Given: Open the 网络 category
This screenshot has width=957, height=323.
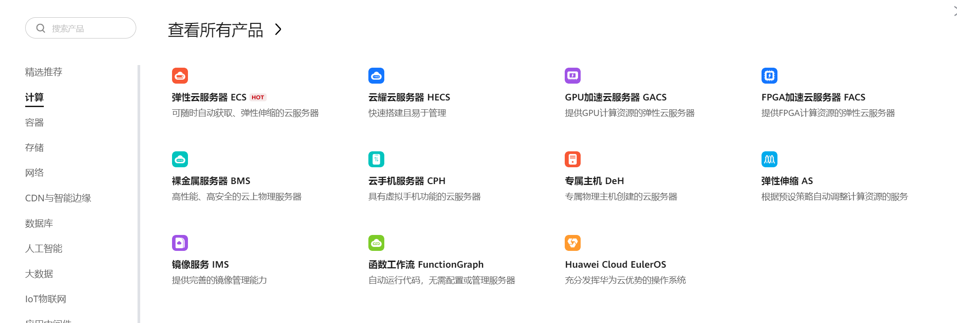Looking at the screenshot, I should 34,173.
